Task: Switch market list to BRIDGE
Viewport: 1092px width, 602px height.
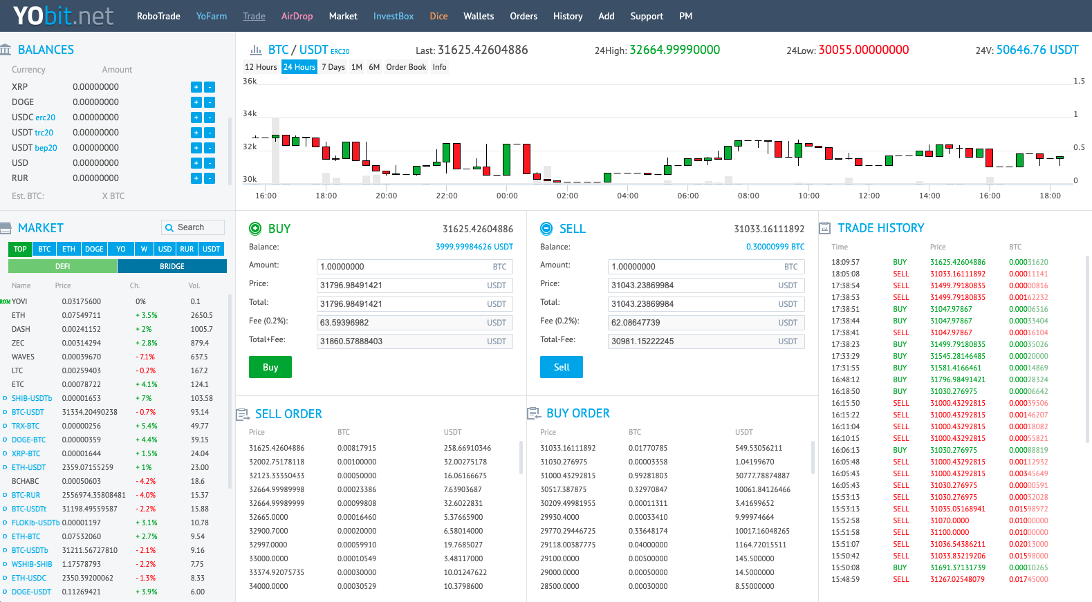Action: click(172, 266)
